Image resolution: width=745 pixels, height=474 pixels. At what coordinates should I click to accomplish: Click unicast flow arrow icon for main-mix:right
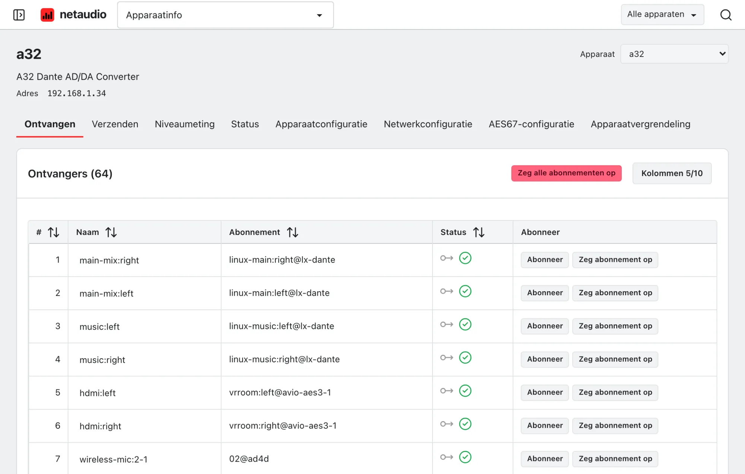447,258
